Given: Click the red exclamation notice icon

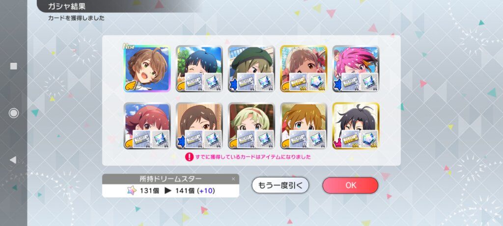Looking at the screenshot, I should click(x=189, y=157).
